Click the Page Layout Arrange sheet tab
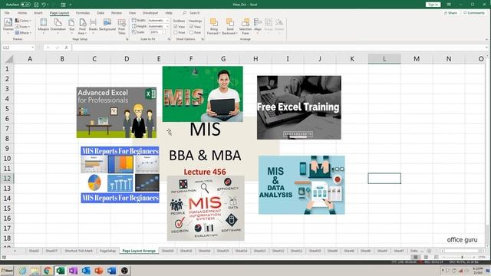 139,251
